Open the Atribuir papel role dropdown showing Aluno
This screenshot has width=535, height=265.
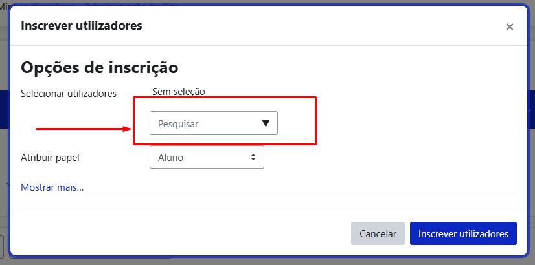[207, 157]
